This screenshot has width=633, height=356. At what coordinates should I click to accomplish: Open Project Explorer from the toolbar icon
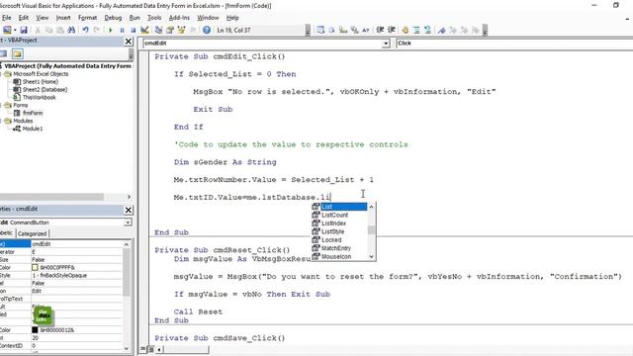[x=158, y=30]
